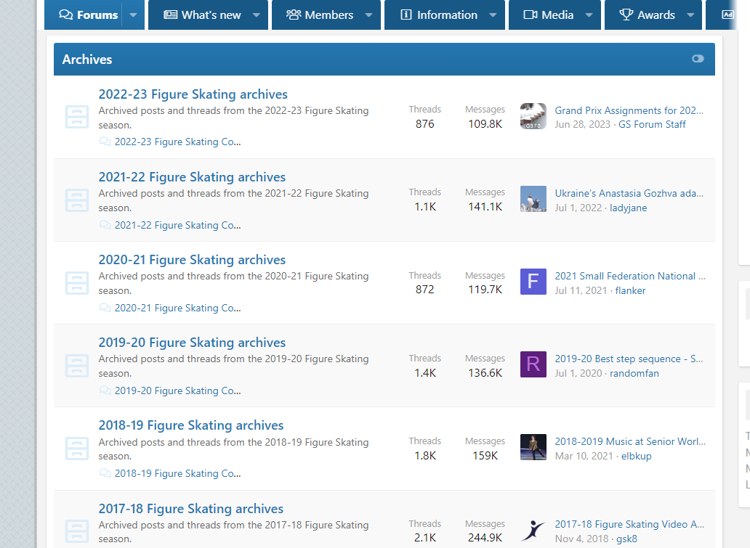Click the 2022-23 archives forum node icon
The height and width of the screenshot is (548, 750).
pos(76,117)
